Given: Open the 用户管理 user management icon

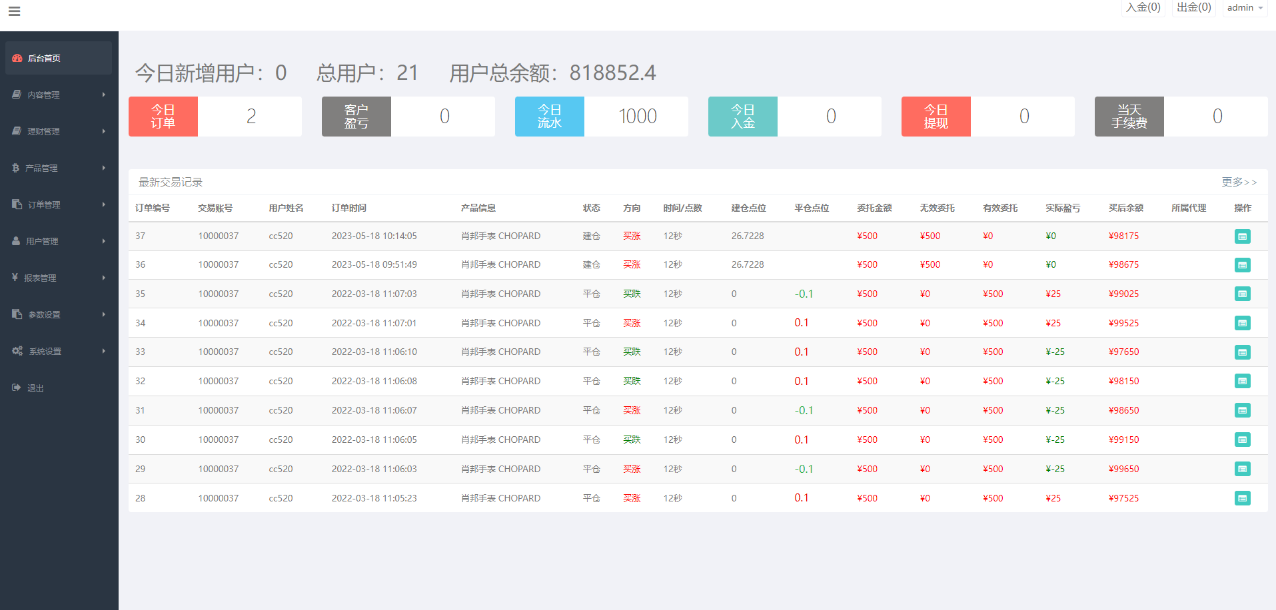Looking at the screenshot, I should tap(17, 241).
